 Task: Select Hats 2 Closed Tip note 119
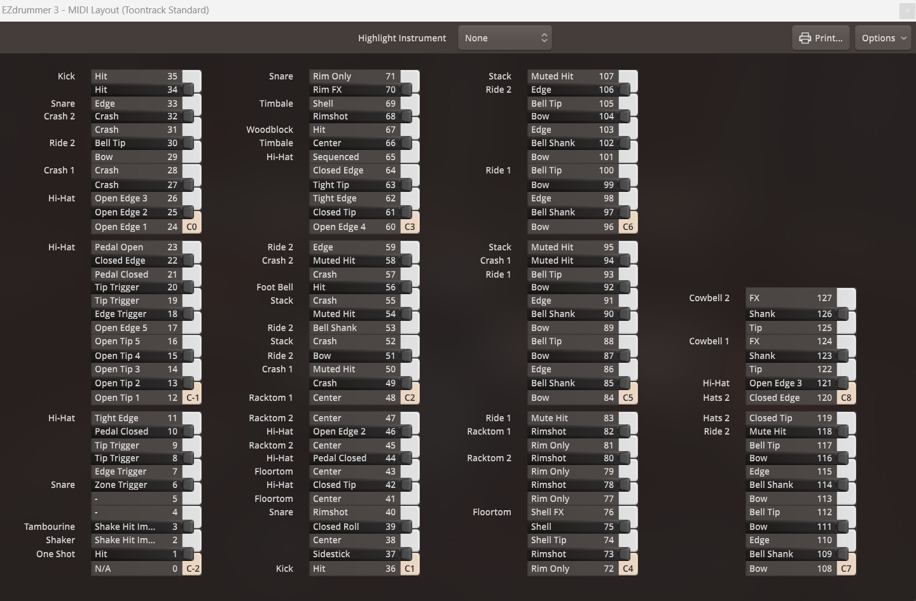click(791, 418)
